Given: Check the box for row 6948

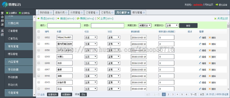Looking at the screenshot, I should click(x=39, y=63).
